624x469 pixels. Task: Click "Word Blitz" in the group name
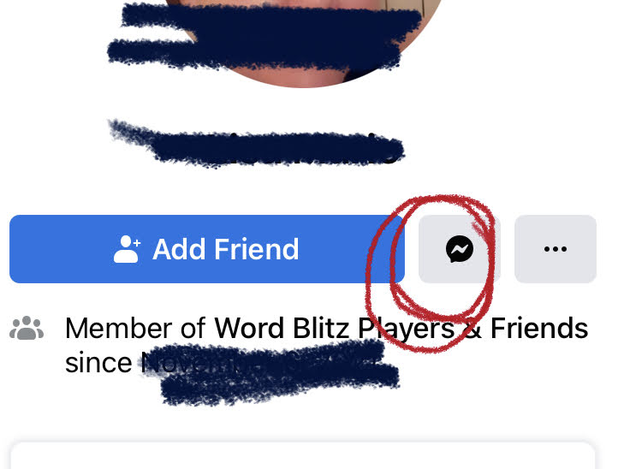282,329
